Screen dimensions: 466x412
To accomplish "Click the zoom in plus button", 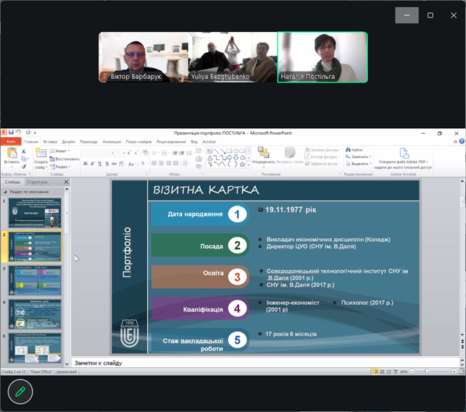I will pyautogui.click(x=454, y=371).
